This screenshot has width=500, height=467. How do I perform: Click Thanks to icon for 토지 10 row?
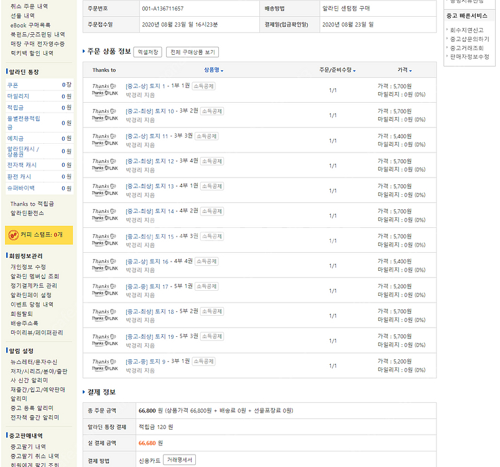pyautogui.click(x=104, y=111)
